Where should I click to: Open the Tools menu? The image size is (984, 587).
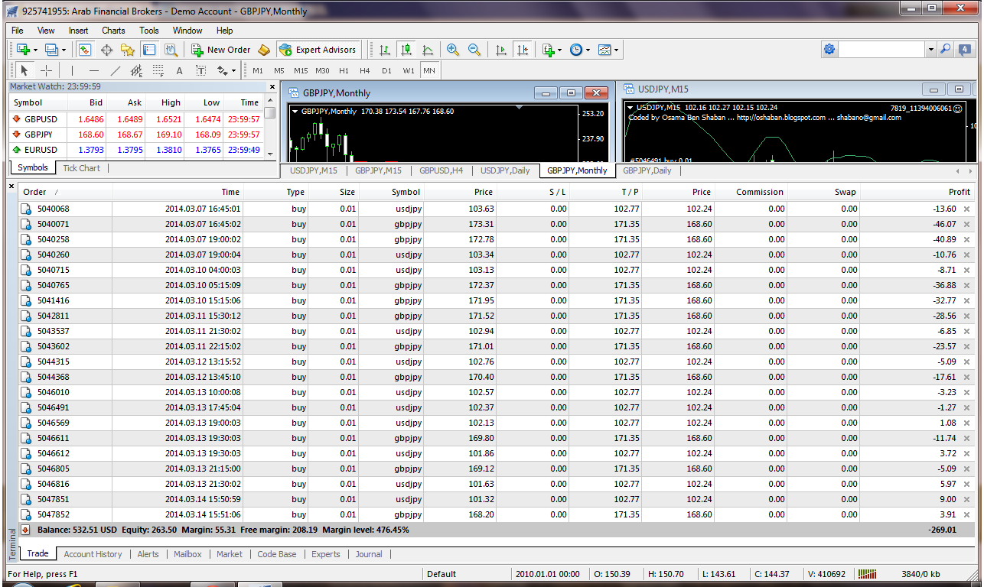coord(149,31)
